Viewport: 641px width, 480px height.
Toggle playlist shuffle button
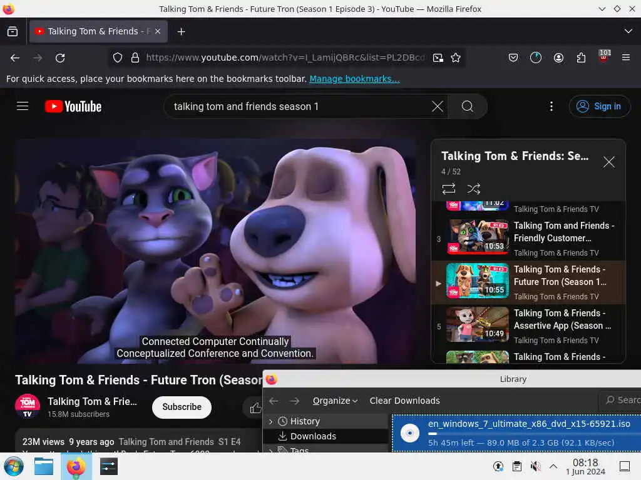pos(473,189)
